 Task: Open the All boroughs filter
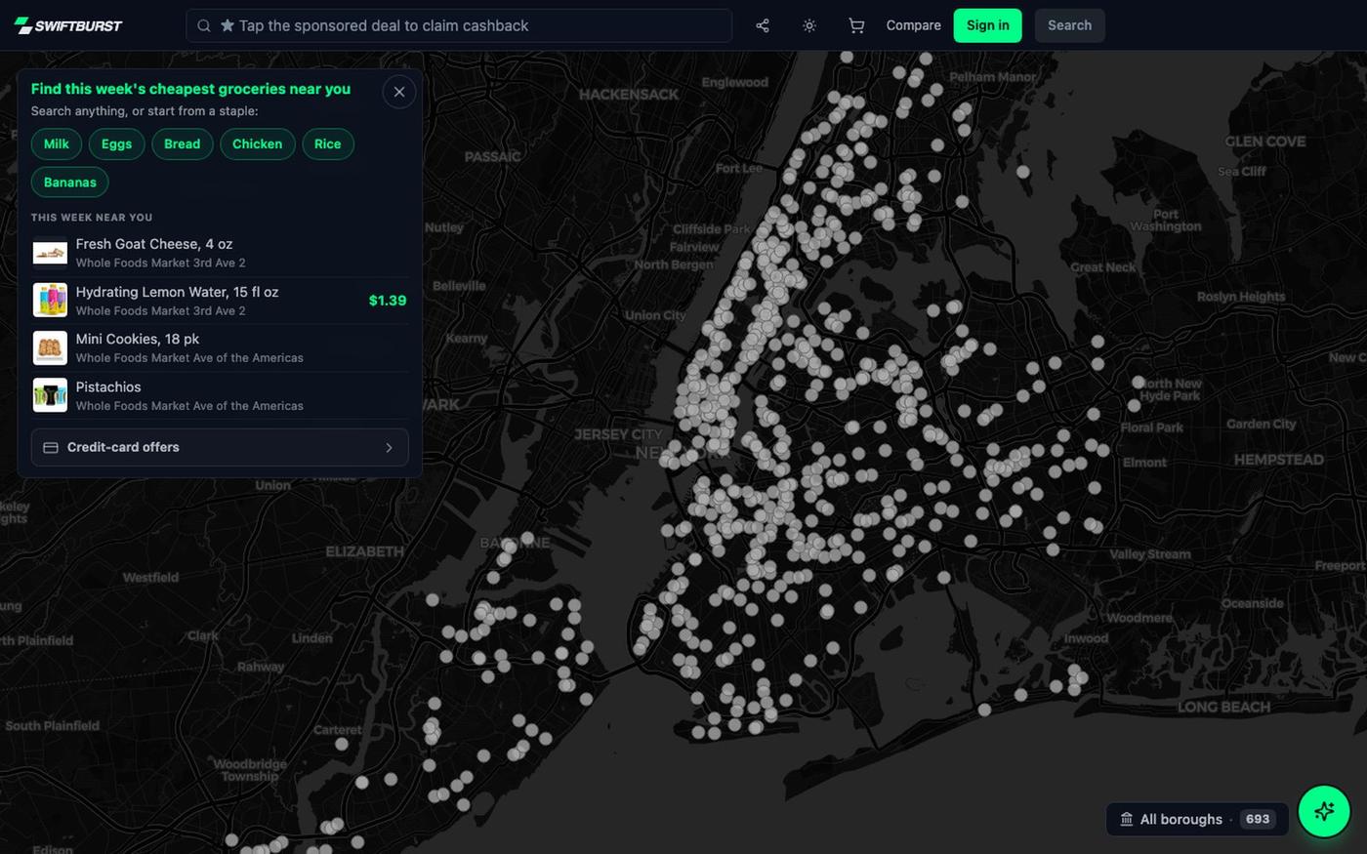[x=1197, y=819]
